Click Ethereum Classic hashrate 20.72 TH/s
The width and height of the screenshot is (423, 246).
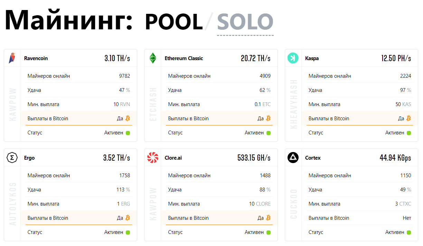(256, 58)
